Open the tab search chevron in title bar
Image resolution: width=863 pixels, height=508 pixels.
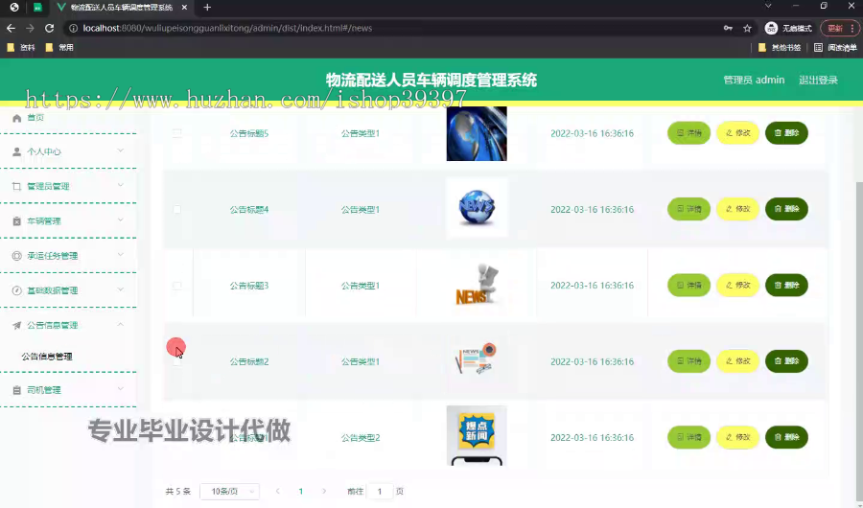[x=768, y=6]
